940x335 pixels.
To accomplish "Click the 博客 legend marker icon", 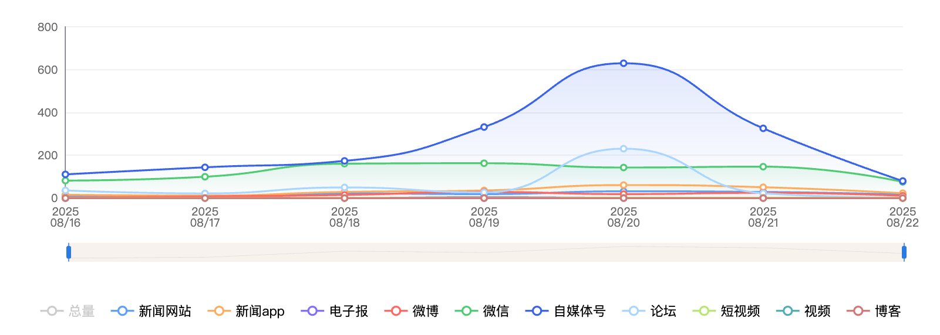I will (x=858, y=311).
